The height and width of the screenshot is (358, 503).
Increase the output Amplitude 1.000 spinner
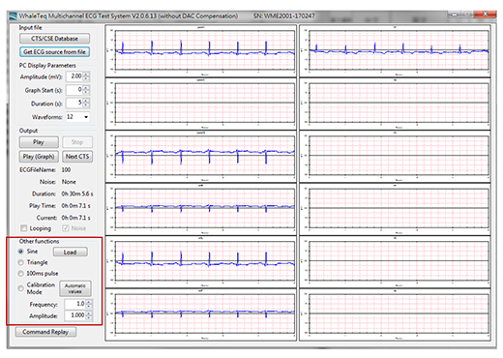(x=89, y=313)
